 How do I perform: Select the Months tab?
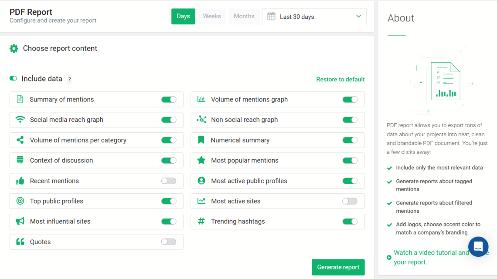tap(244, 17)
